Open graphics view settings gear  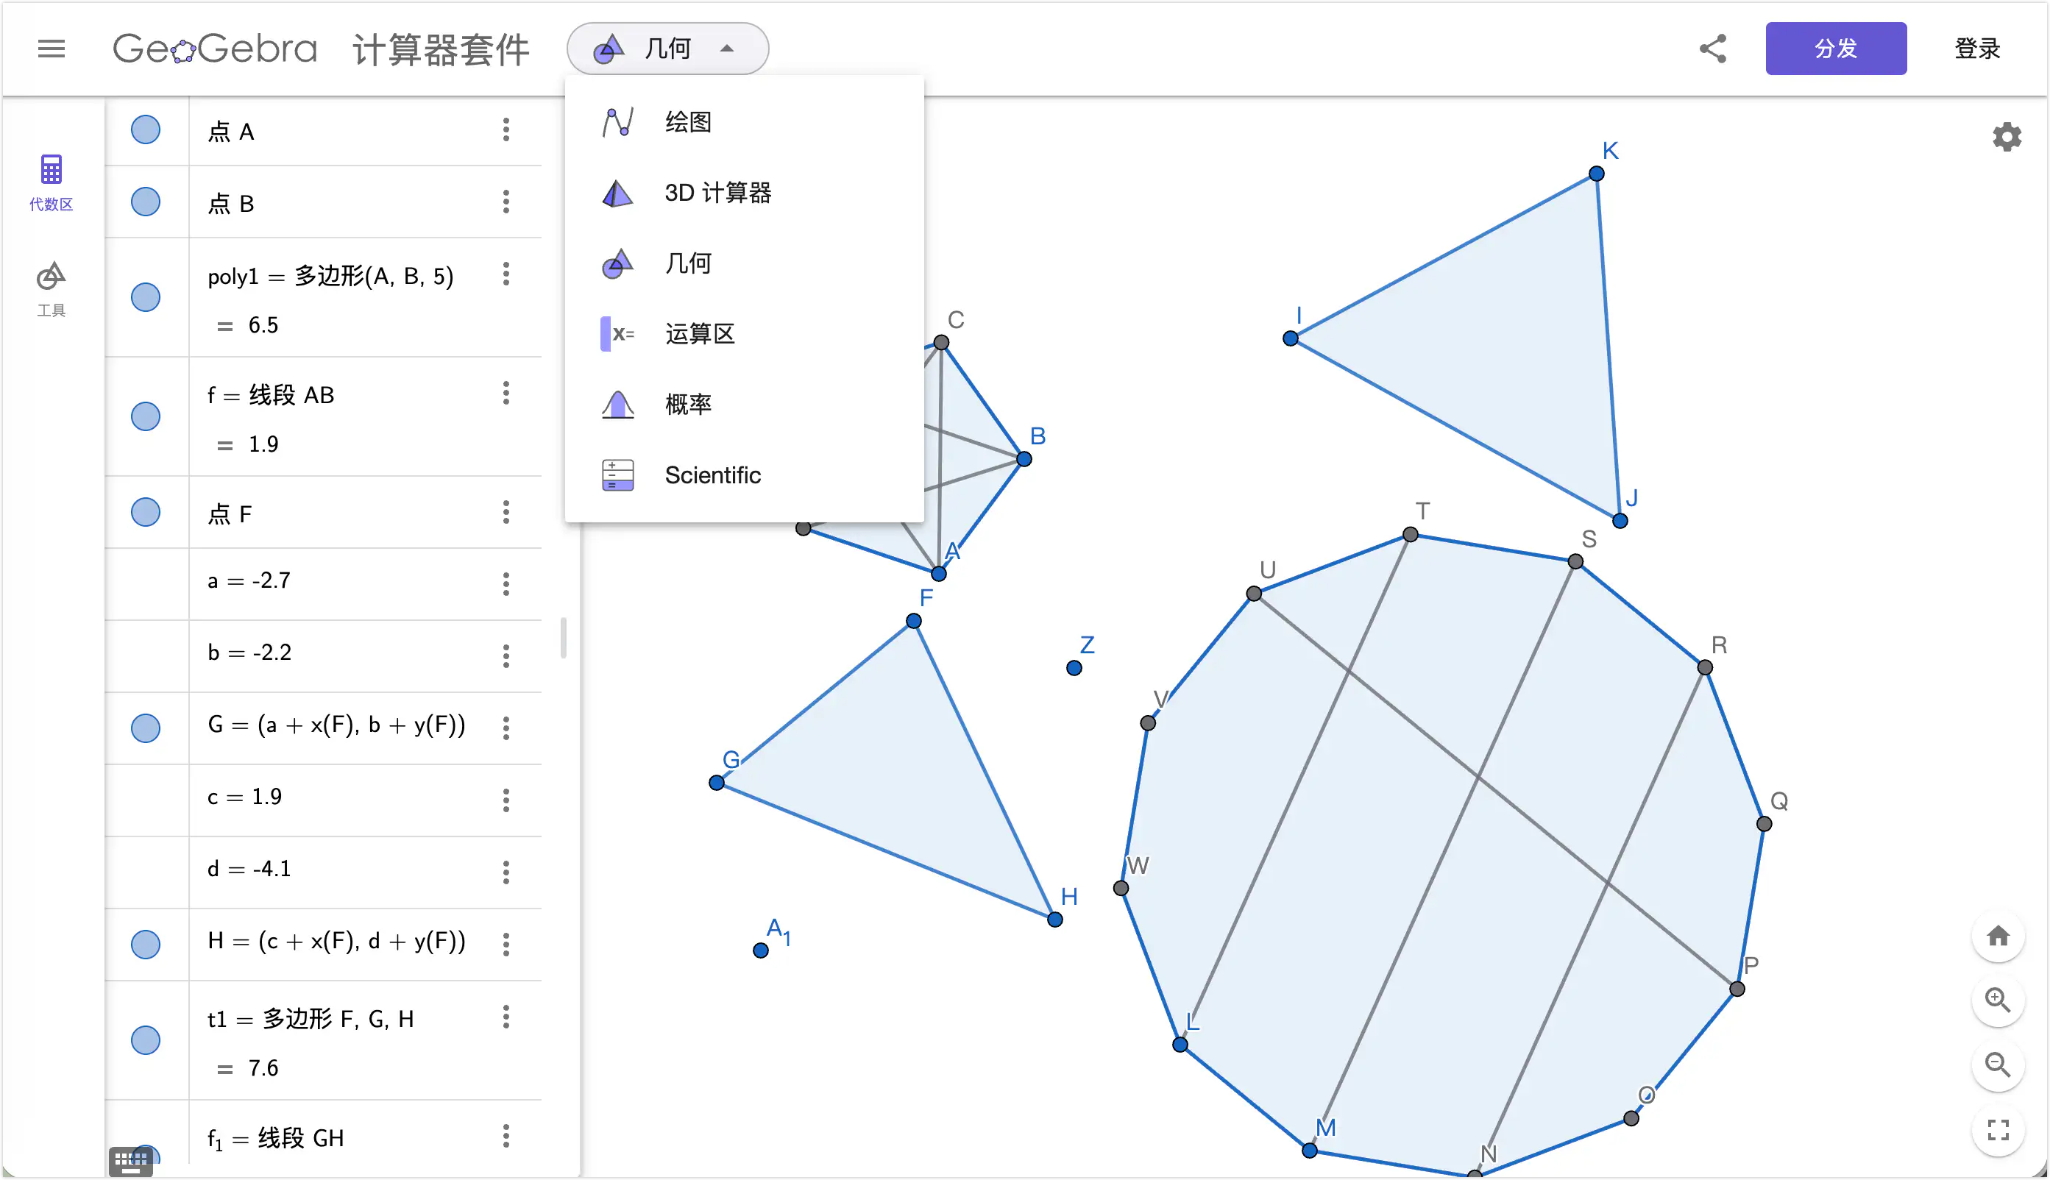tap(2007, 137)
